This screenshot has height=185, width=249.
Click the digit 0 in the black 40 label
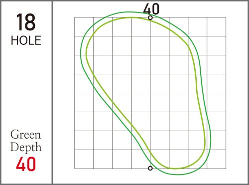click(x=156, y=9)
